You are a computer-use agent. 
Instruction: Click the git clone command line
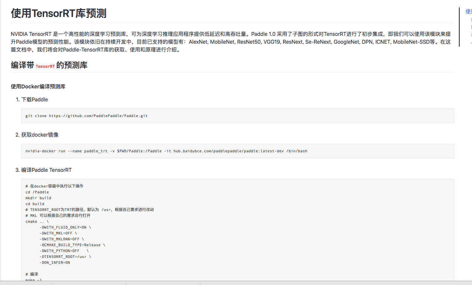tap(86, 116)
